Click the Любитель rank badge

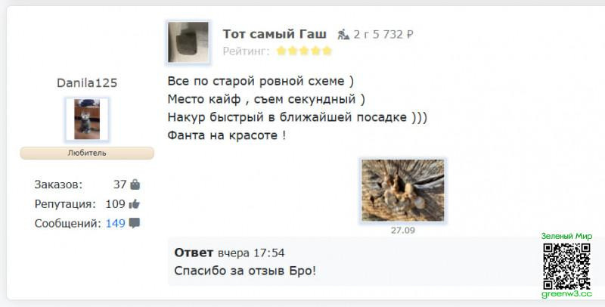[87, 153]
